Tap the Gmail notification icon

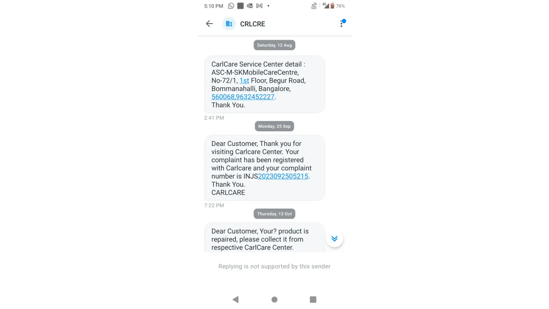[259, 6]
